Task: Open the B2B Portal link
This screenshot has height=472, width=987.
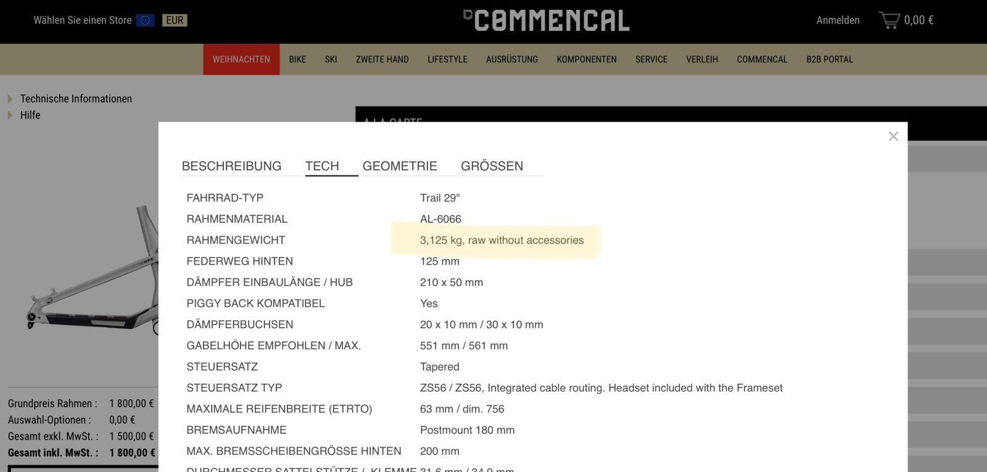Action: 829,59
